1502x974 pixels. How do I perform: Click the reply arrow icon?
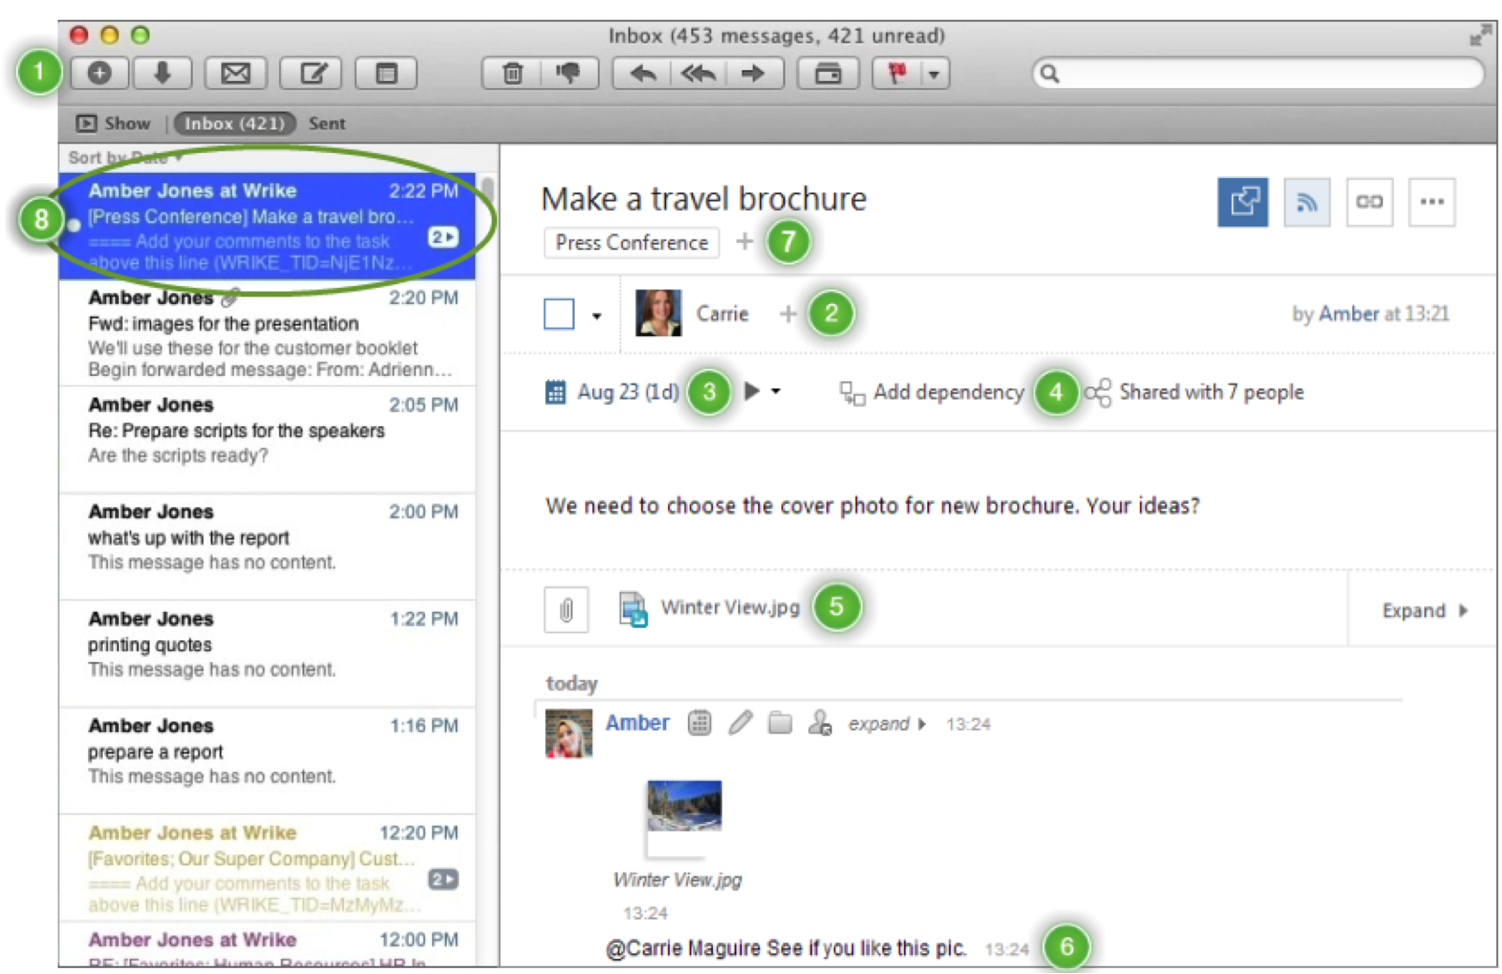(x=643, y=73)
